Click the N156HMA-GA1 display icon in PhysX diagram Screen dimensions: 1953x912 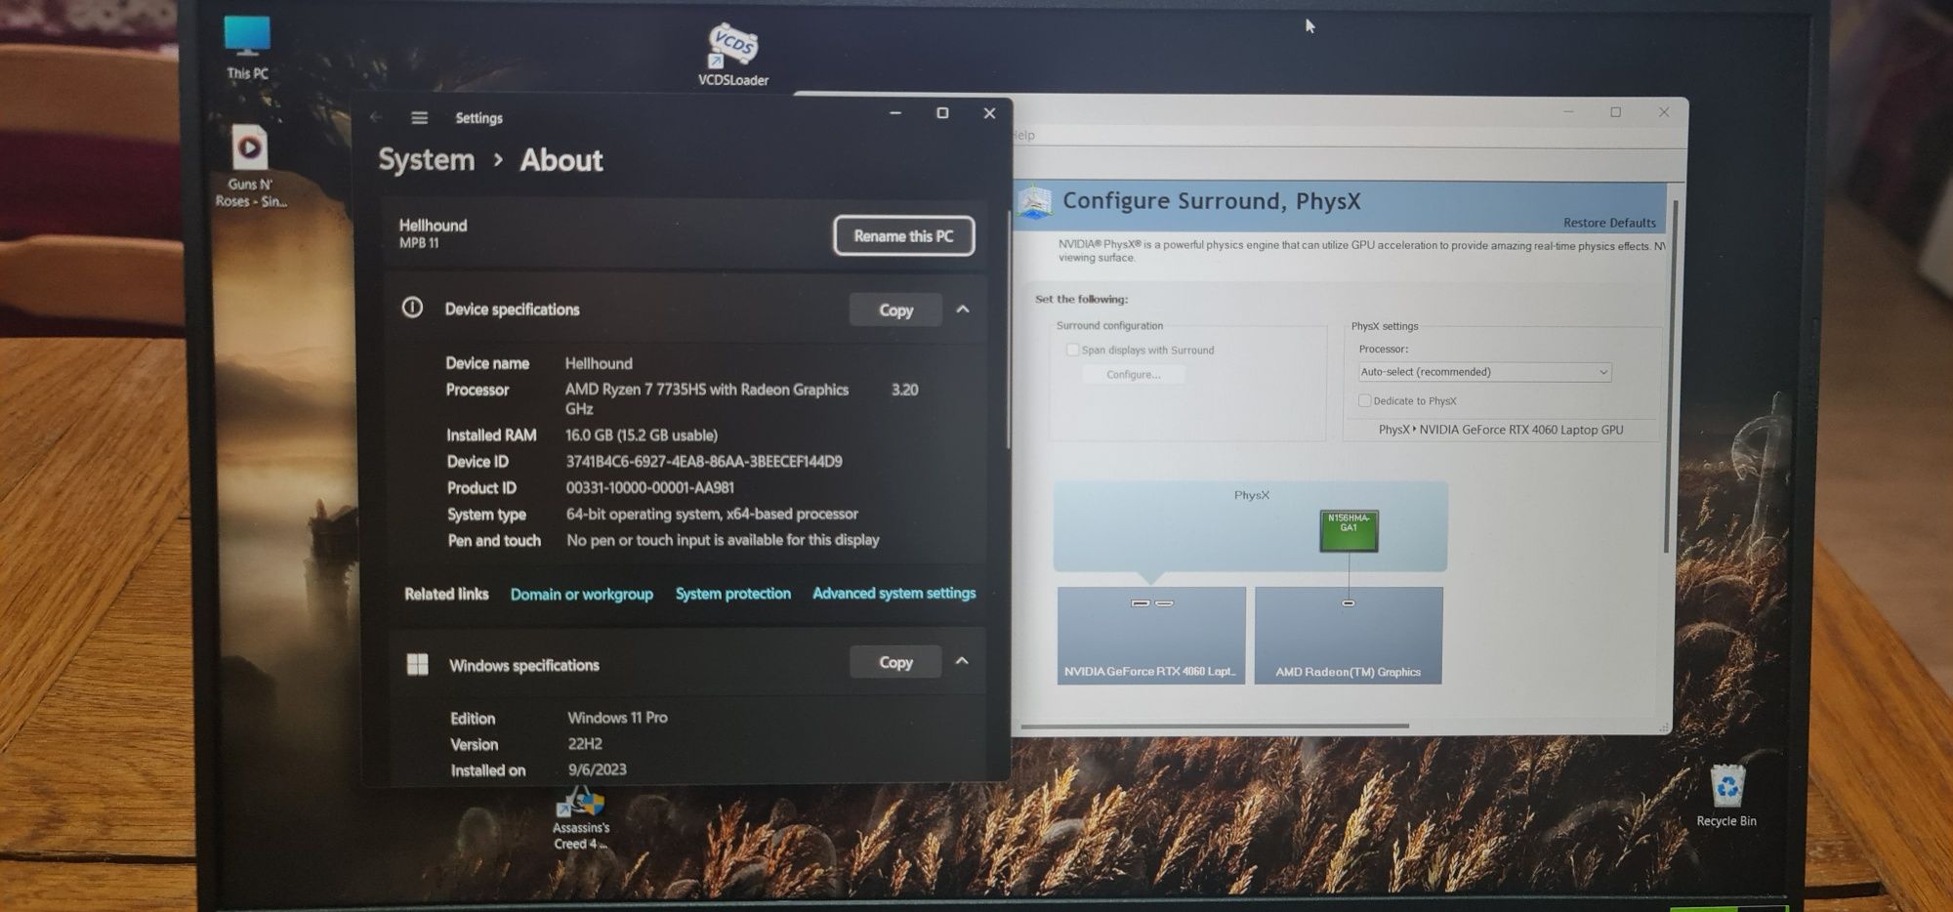[x=1349, y=531]
